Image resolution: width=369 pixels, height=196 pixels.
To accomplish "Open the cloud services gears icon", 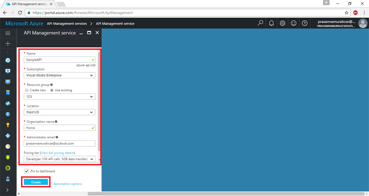I will tap(8, 103).
